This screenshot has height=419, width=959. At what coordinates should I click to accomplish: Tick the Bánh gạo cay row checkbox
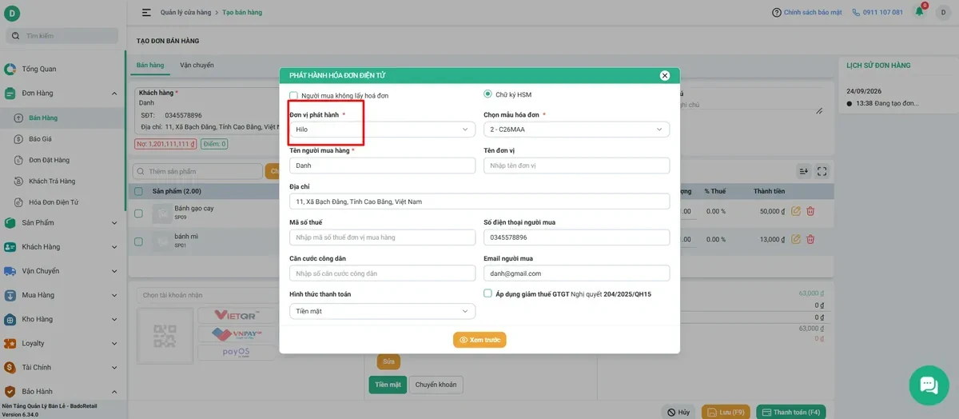point(138,213)
